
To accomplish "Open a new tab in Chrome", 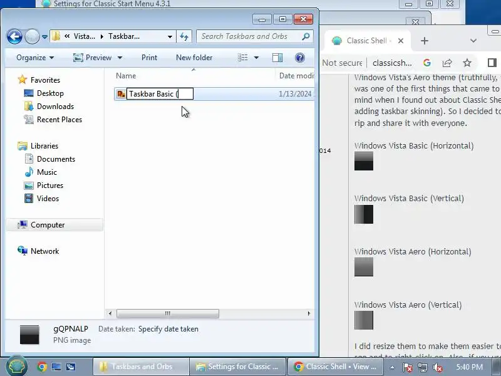I will coord(425,41).
